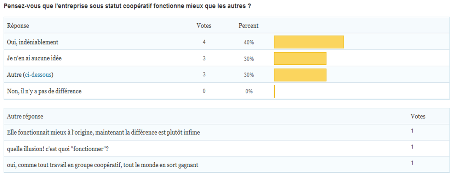Image resolution: width=453 pixels, height=176 pixels.
Task: Select the "Je n'en ai aucune idée" answer text
Action: coord(34,59)
